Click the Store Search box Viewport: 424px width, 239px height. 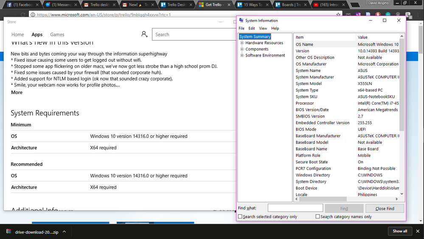(194, 34)
